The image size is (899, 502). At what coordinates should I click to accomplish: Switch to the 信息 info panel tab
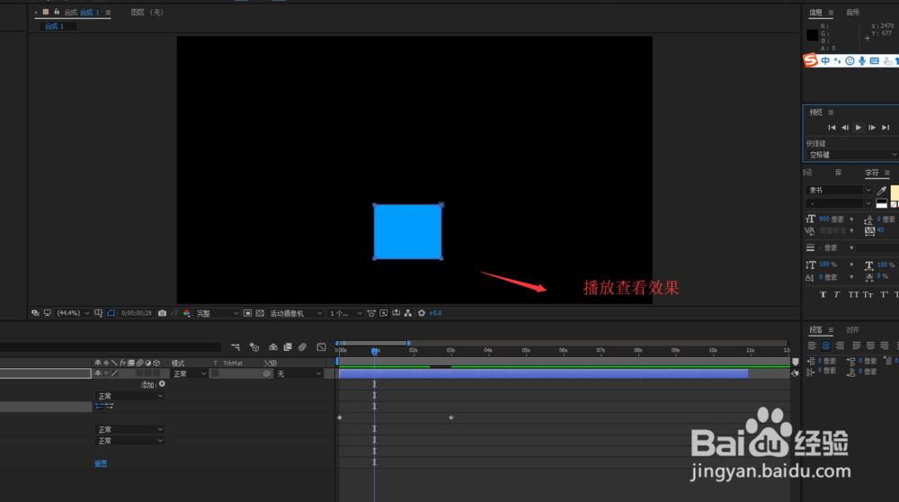coord(815,12)
